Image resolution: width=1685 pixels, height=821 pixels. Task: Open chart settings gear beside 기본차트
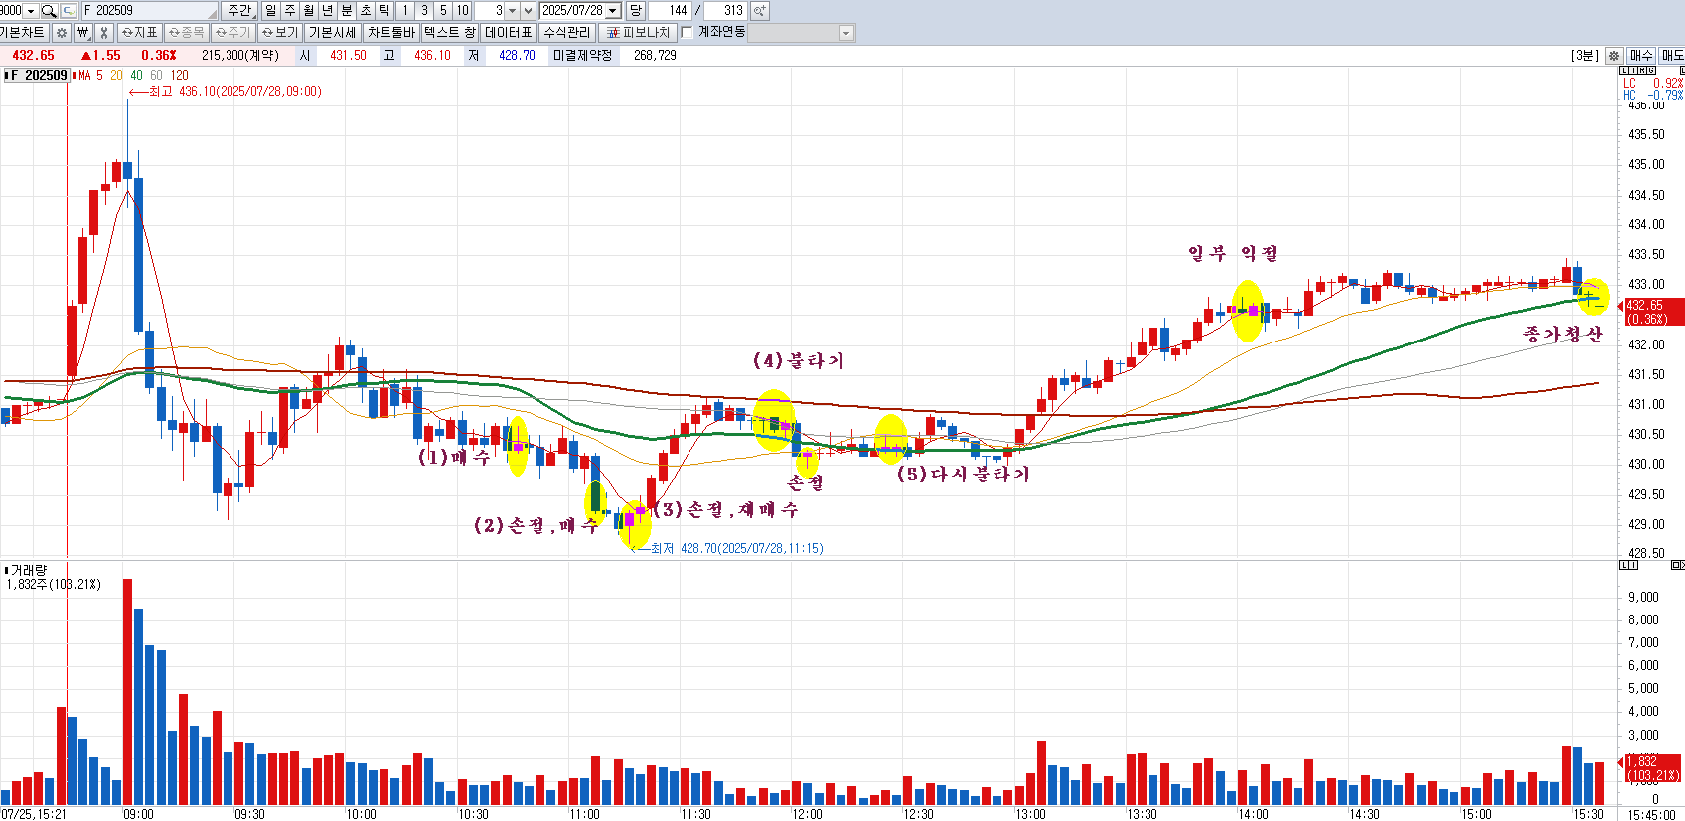[62, 33]
